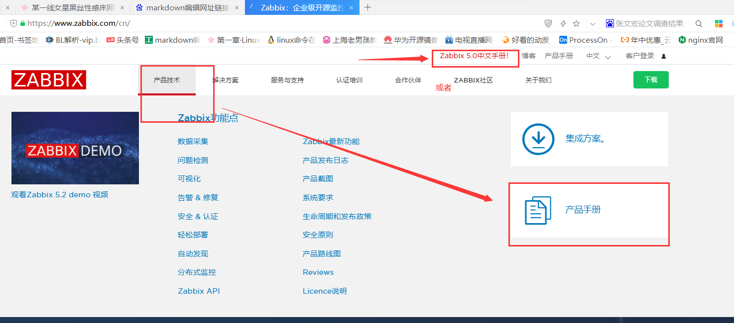The width and height of the screenshot is (734, 323).
Task: Open the 第一章·Linux bookmark
Action: [x=234, y=40]
